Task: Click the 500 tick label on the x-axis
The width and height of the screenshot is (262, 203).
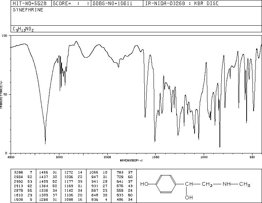Action: point(252,157)
